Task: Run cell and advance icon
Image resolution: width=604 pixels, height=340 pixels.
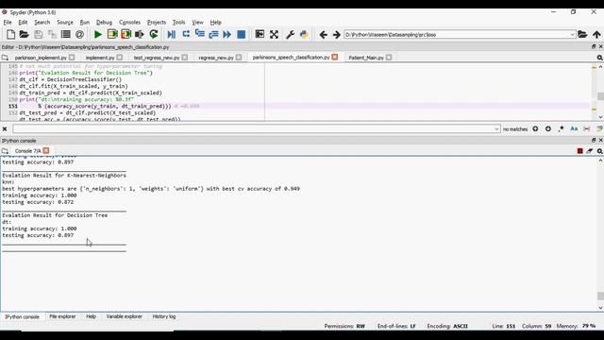Action: click(126, 34)
